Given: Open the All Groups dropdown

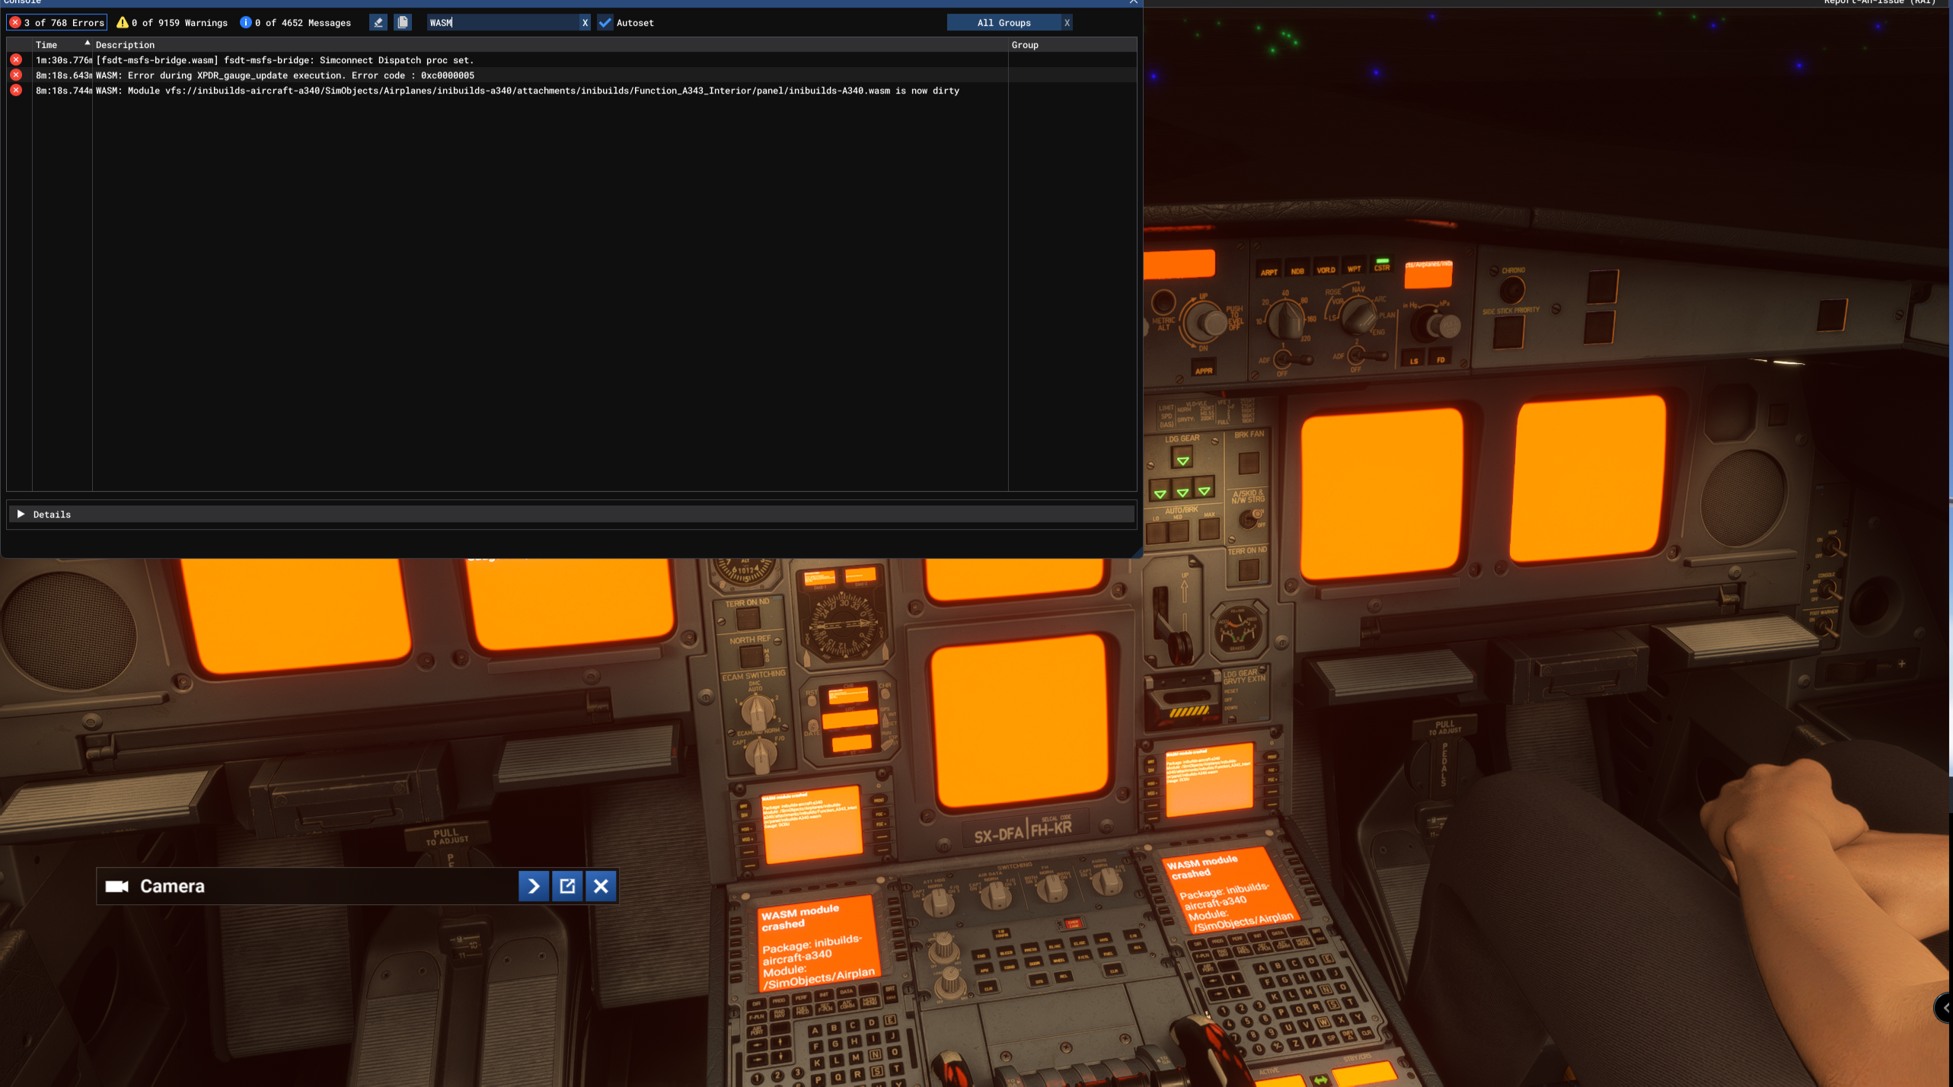Looking at the screenshot, I should (x=1004, y=23).
